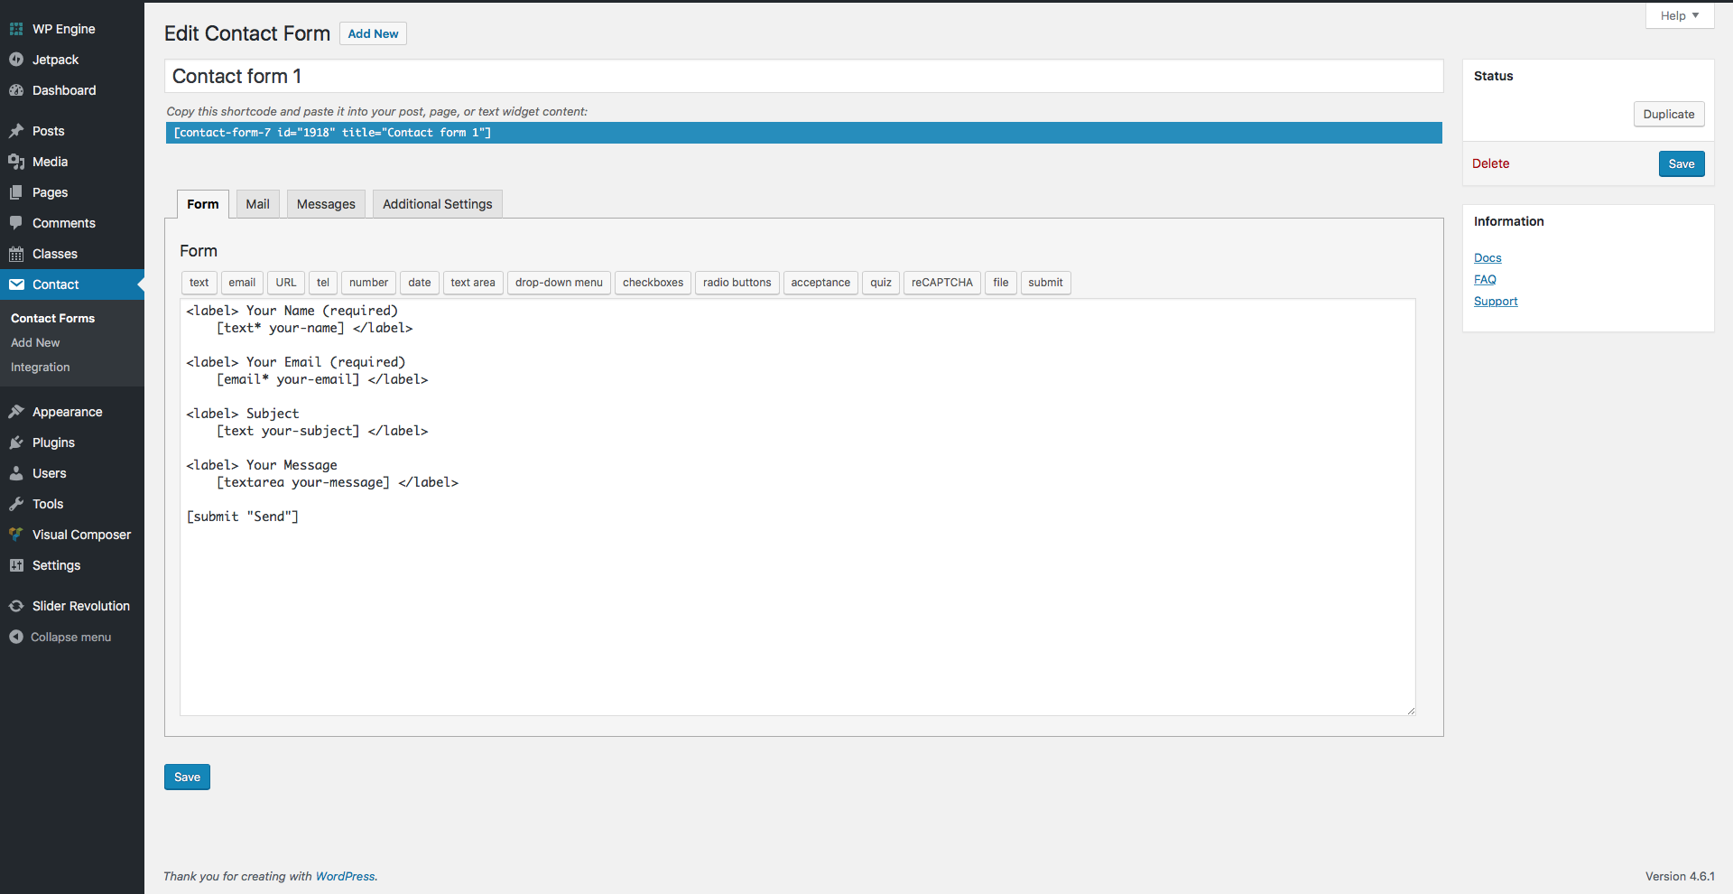Click the Contact form 1 title field
This screenshot has width=1733, height=894.
click(x=803, y=76)
